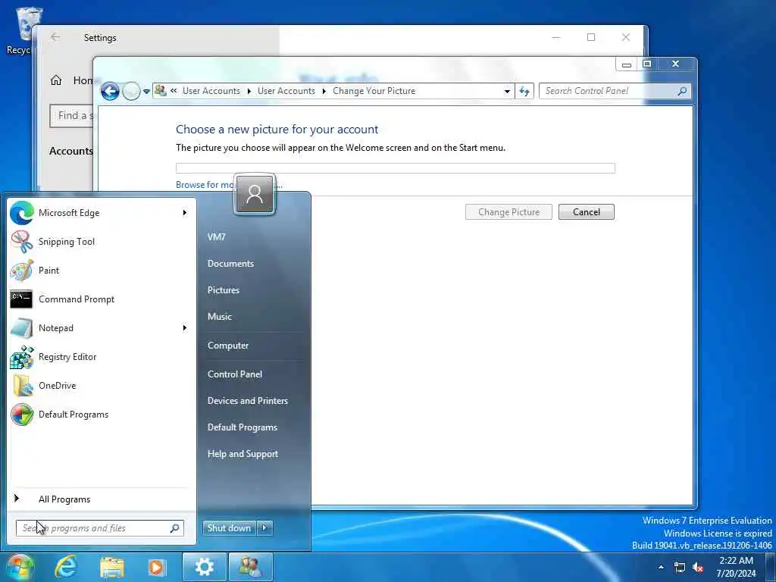Click the network icon in system tray
Viewport: 776px width, 582px height.
click(x=680, y=568)
